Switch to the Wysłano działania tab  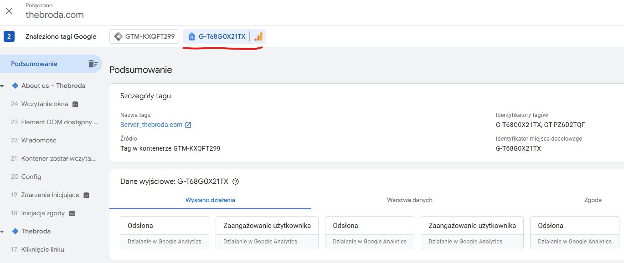click(x=210, y=200)
